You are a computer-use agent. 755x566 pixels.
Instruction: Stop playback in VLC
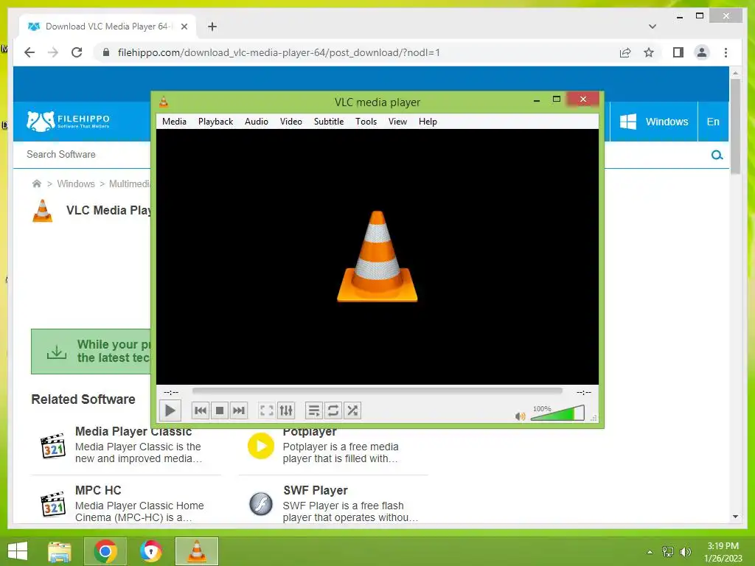pos(220,410)
